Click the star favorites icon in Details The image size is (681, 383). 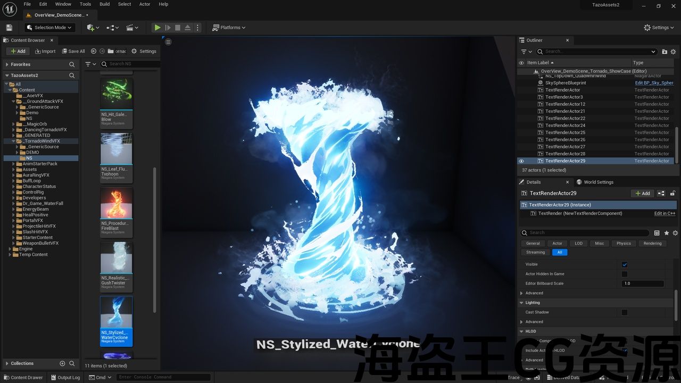[x=666, y=233]
